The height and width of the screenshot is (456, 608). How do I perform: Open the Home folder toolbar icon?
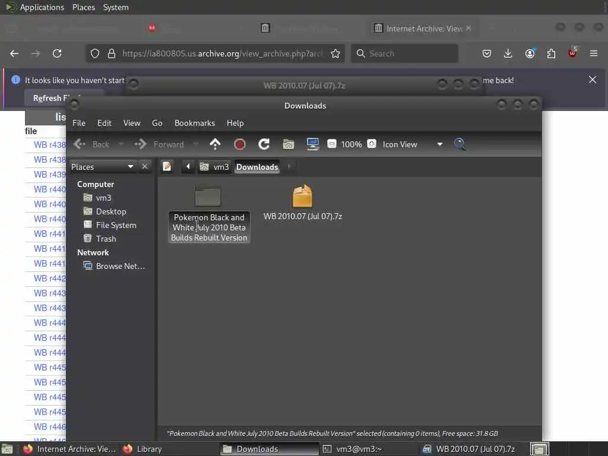point(288,144)
